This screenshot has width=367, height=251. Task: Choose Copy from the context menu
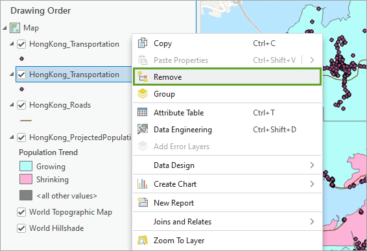228,43
